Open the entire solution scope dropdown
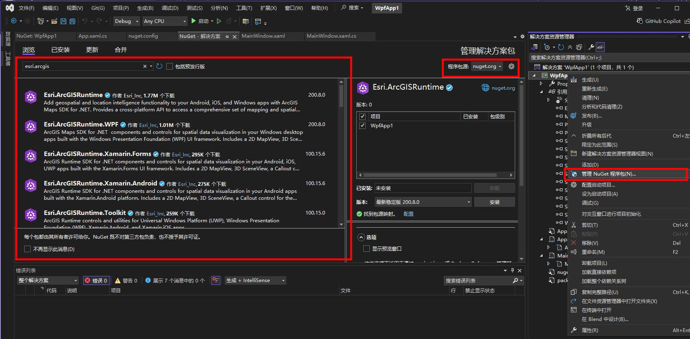 48,280
